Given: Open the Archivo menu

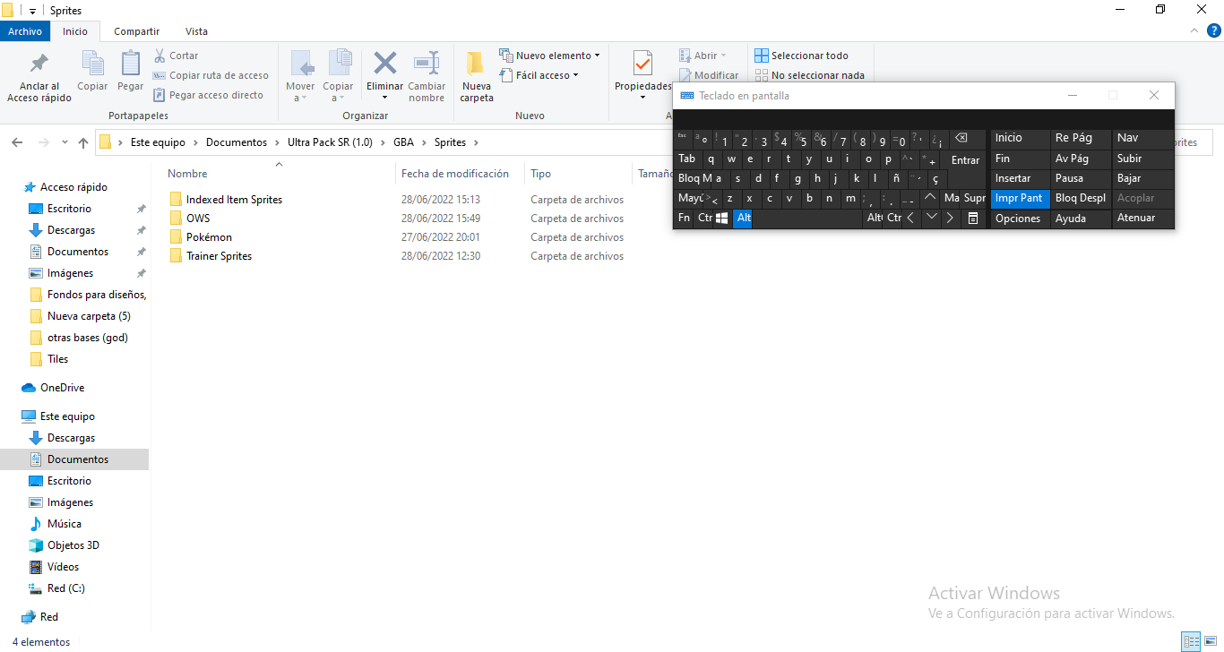Looking at the screenshot, I should (x=25, y=31).
